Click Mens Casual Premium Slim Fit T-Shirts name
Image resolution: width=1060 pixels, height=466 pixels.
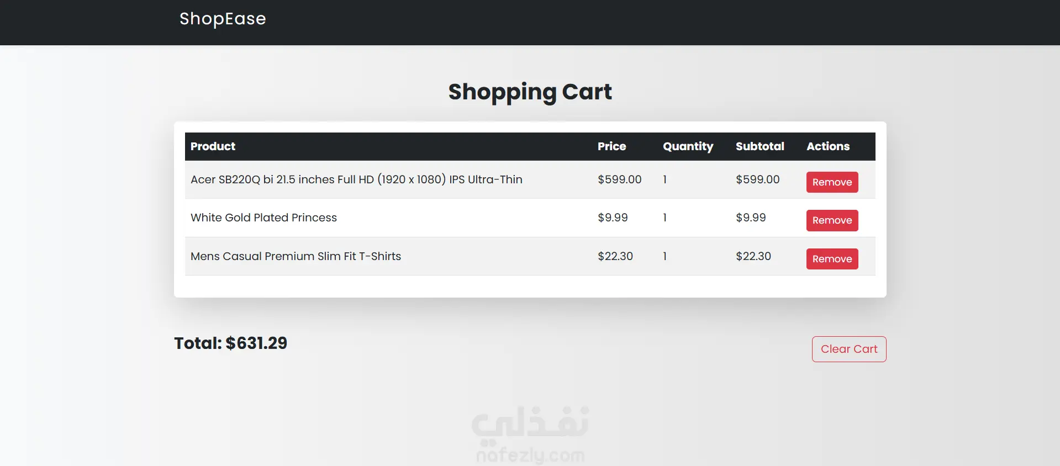(296, 256)
